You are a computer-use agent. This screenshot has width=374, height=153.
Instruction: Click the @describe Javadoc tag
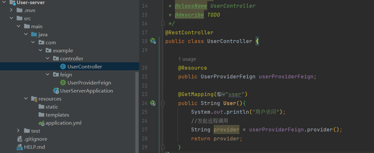pos(189,15)
